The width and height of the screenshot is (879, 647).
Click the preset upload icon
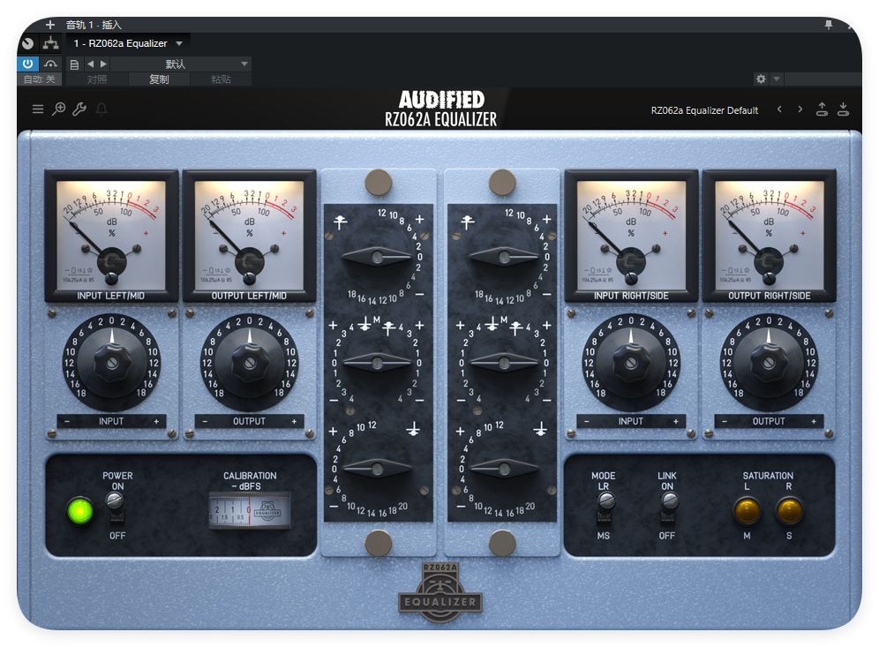pos(822,109)
